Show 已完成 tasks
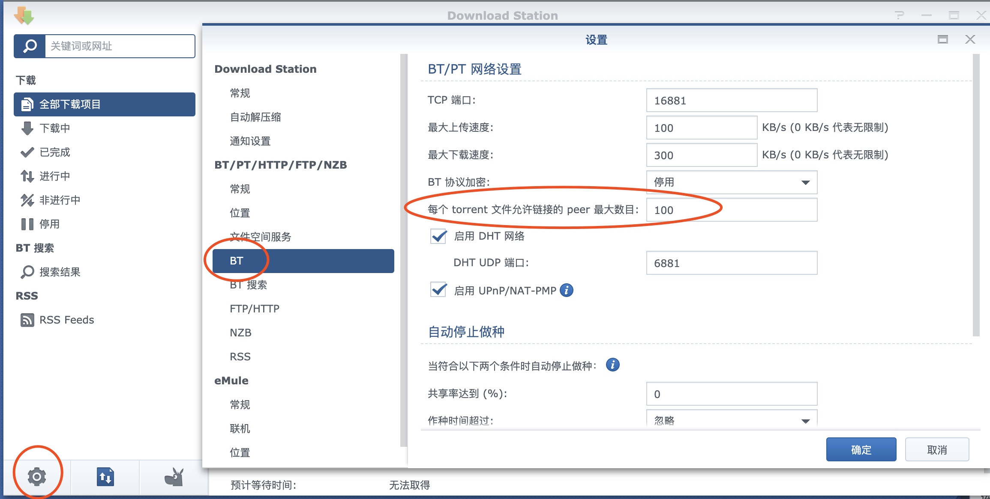Image resolution: width=990 pixels, height=499 pixels. tap(105, 152)
